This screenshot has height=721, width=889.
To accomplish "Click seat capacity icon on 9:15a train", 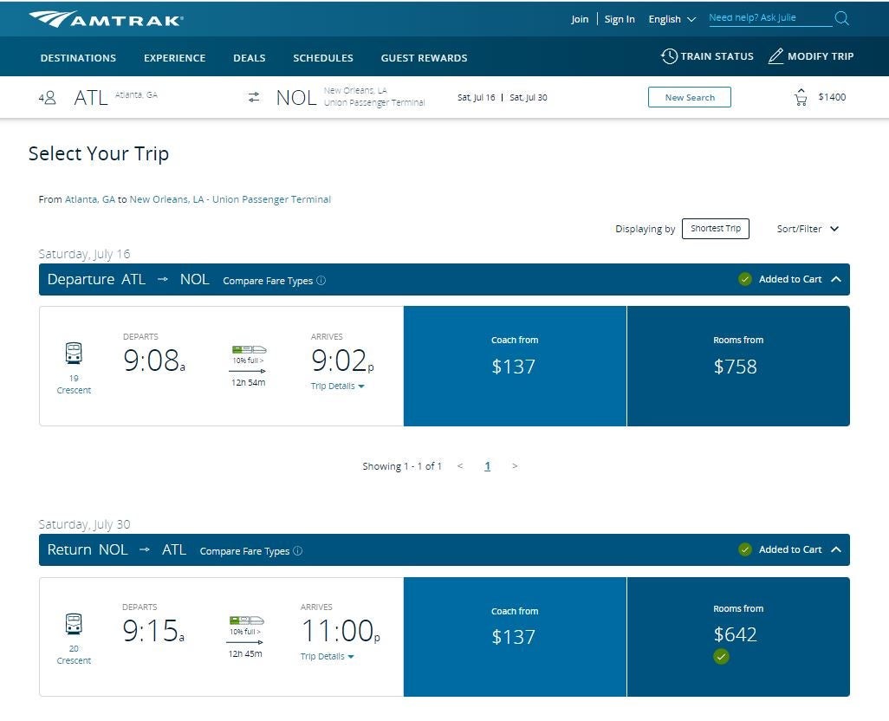I will [x=247, y=620].
